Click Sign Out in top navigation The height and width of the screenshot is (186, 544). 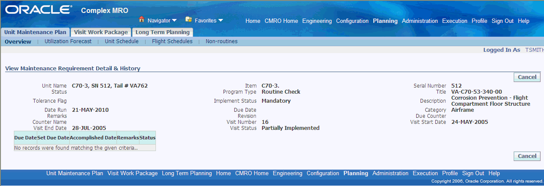pyautogui.click(x=502, y=21)
